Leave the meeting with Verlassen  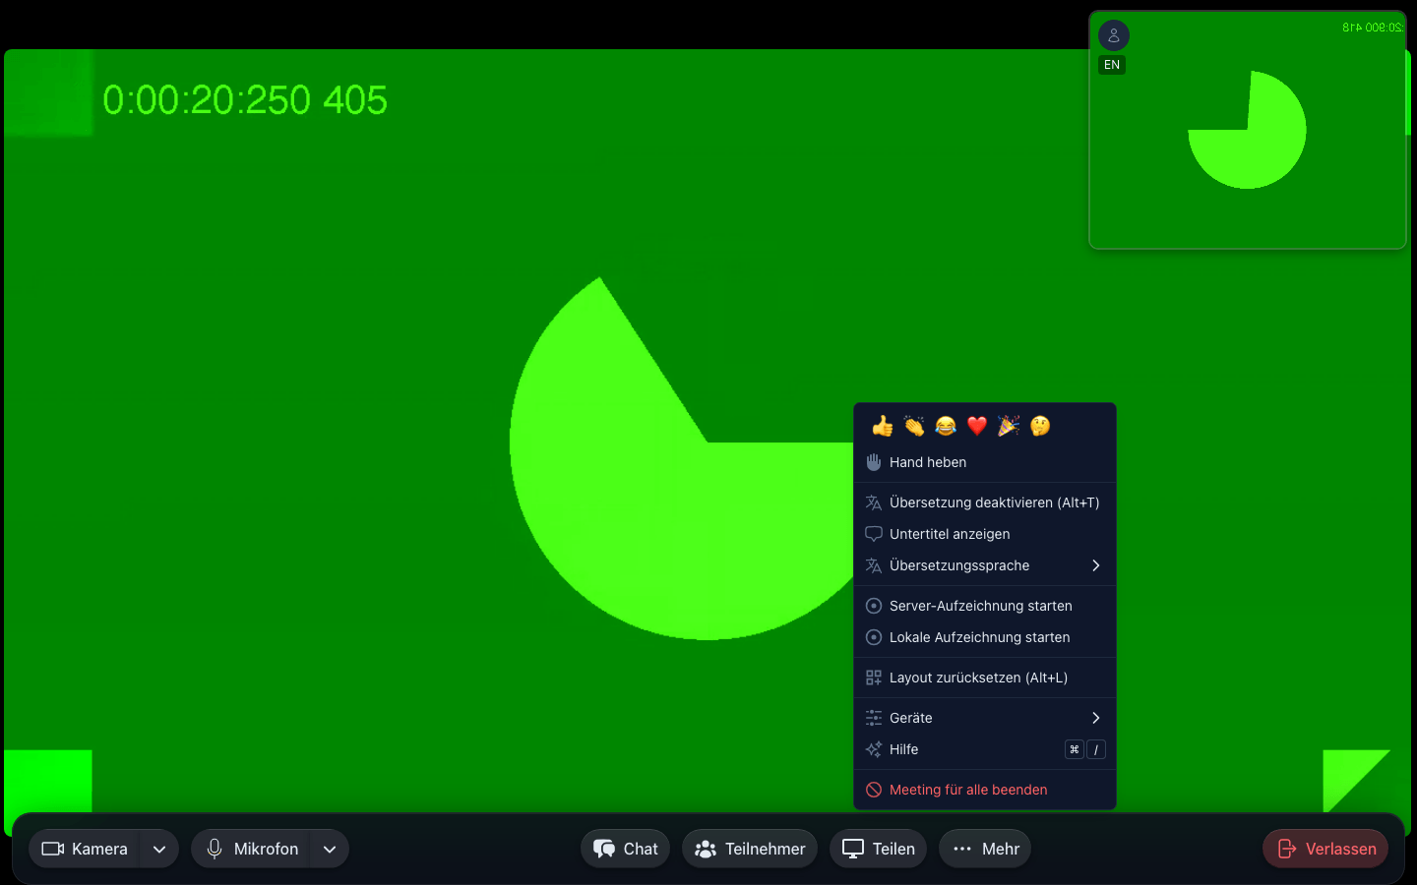pos(1325,849)
